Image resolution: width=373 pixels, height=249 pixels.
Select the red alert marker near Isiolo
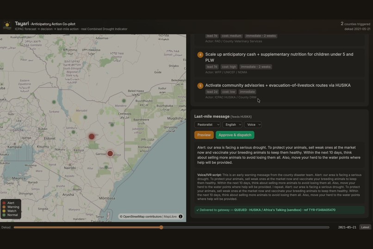[x=92, y=136]
